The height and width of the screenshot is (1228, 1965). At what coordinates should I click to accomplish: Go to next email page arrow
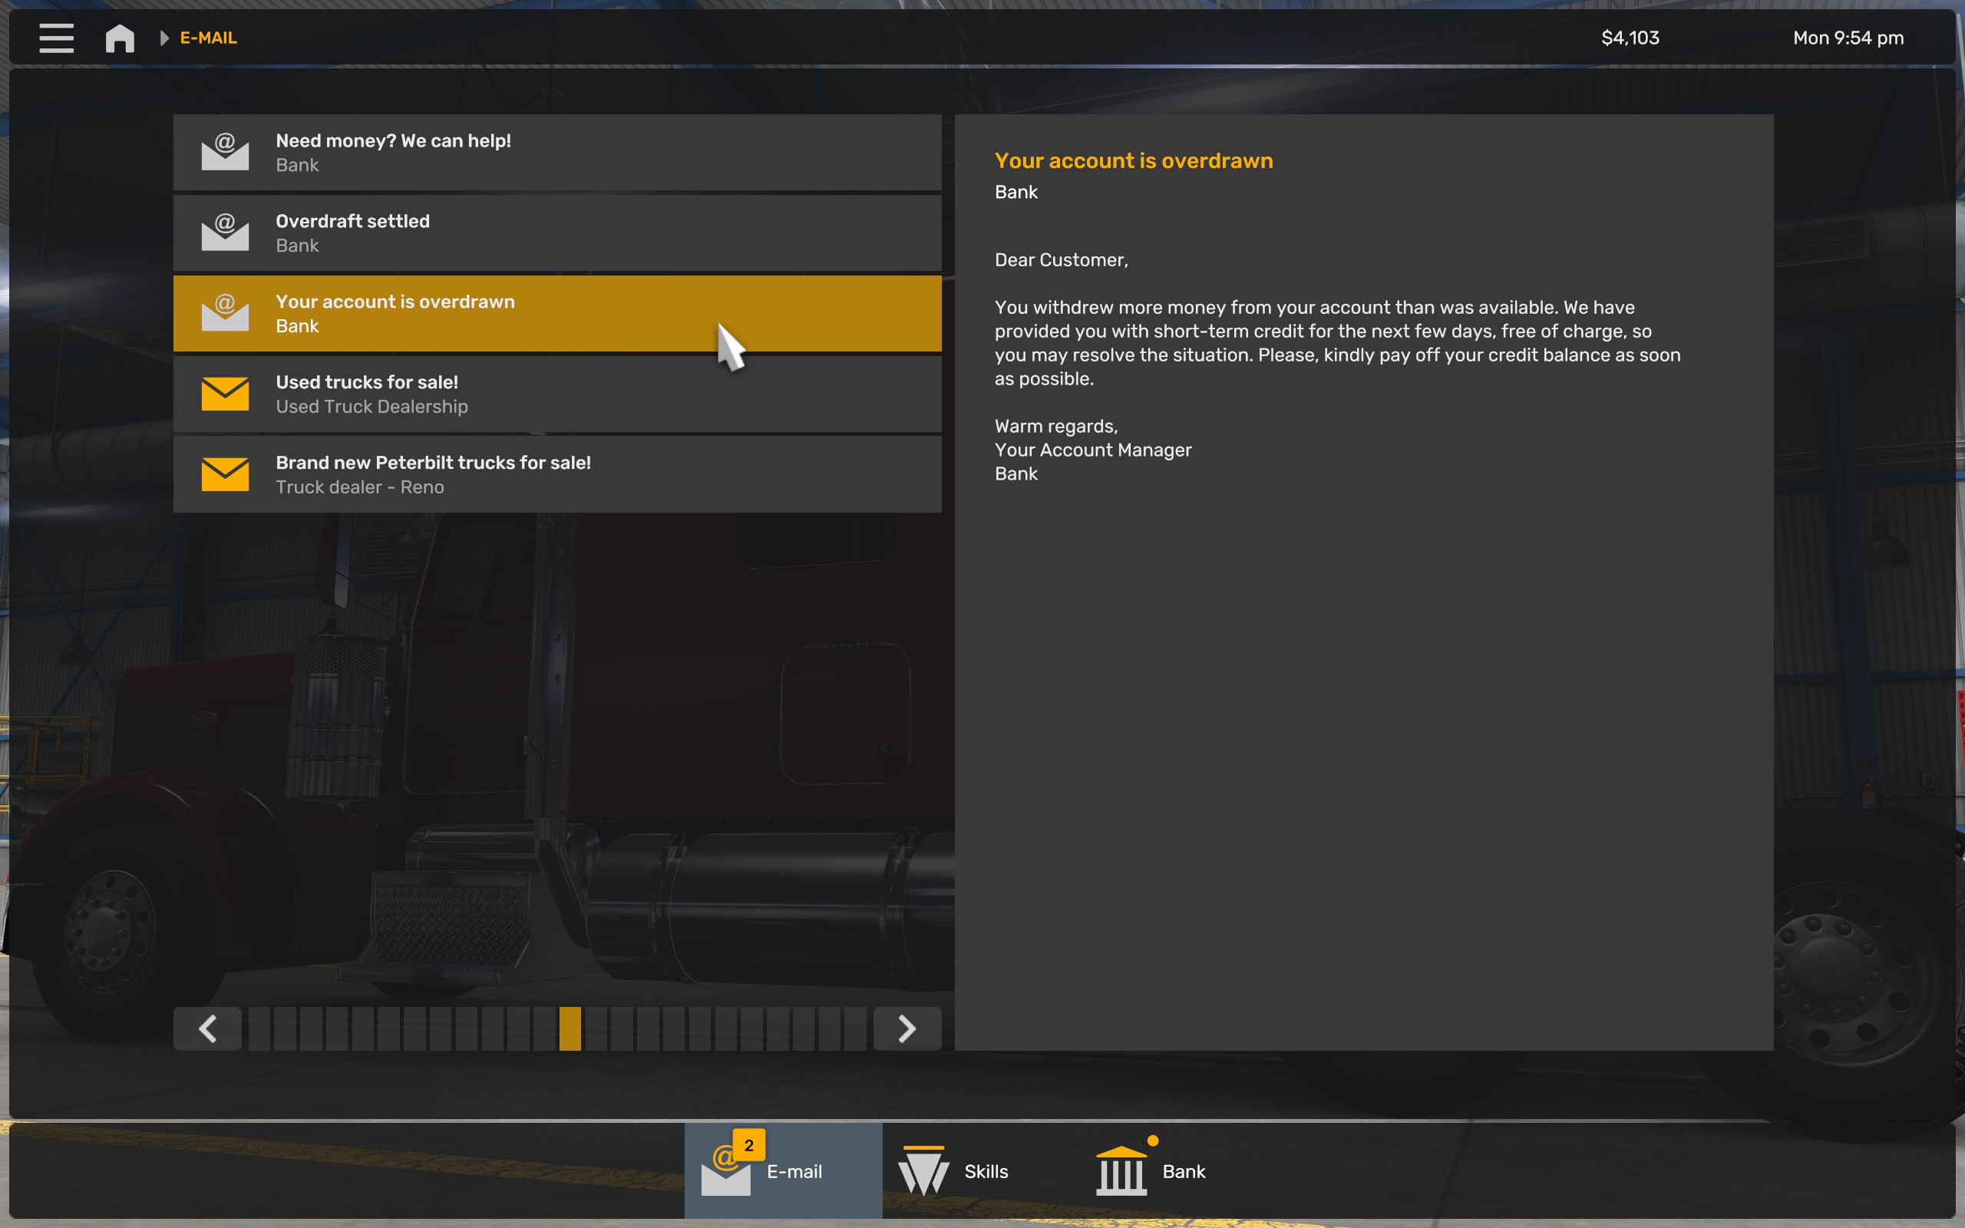pos(907,1029)
